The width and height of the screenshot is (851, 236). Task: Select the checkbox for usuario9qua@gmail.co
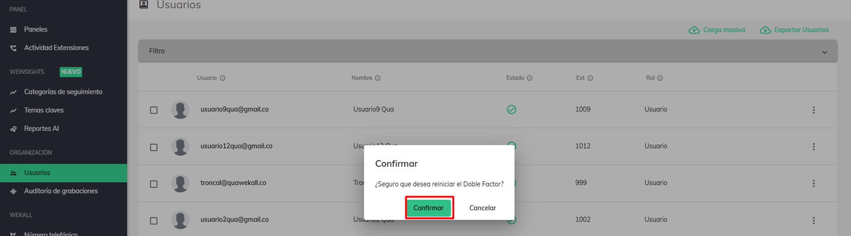(154, 110)
